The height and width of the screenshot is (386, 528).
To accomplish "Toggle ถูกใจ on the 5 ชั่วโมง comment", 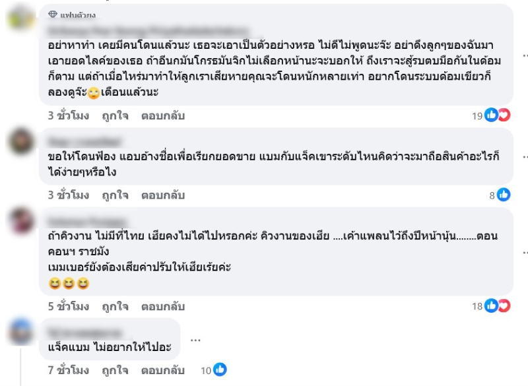I will click(x=115, y=306).
